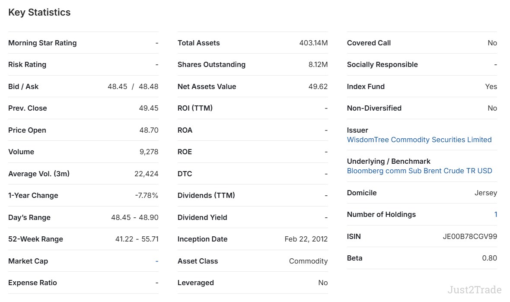Click the 1-Year Change percentage
This screenshot has height=302, width=510.
(x=146, y=195)
